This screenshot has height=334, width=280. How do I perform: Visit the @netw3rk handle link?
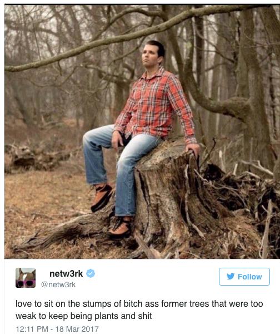tap(58, 284)
